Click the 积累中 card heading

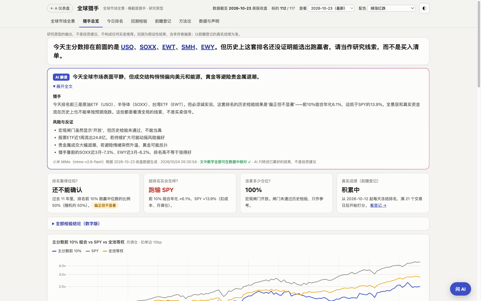point(351,190)
